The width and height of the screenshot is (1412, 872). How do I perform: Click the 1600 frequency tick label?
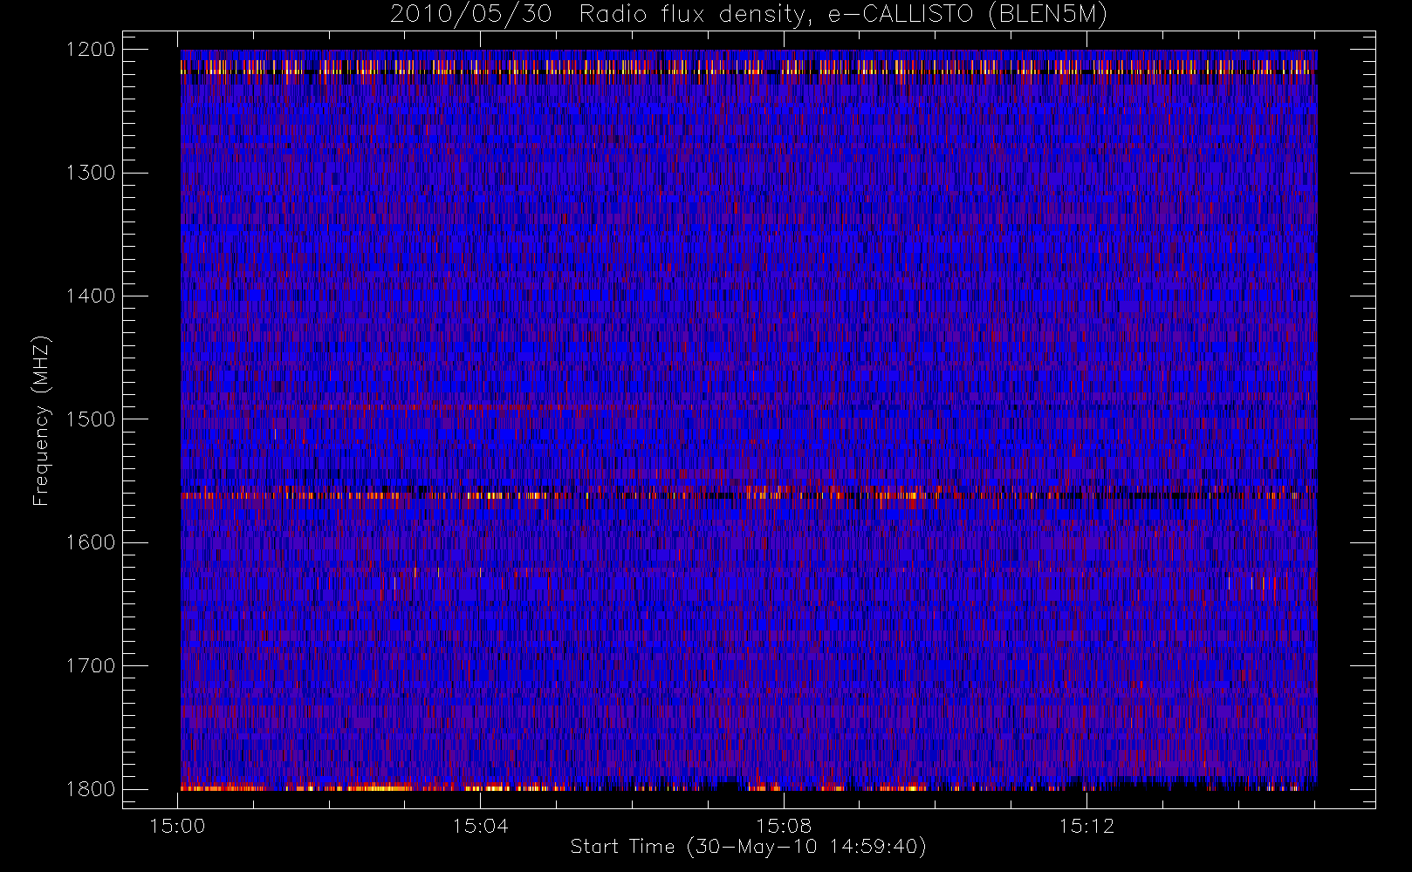point(91,542)
